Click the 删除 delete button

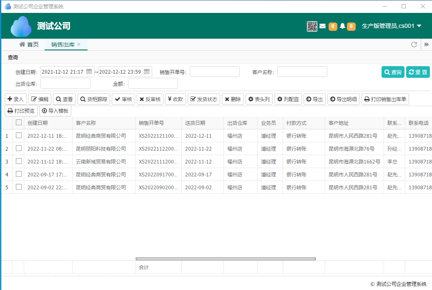pyautogui.click(x=233, y=99)
